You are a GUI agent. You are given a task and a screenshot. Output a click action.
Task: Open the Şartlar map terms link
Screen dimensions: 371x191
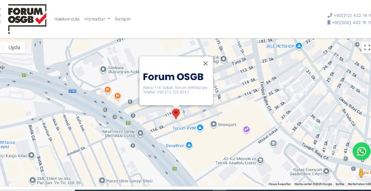(340, 184)
